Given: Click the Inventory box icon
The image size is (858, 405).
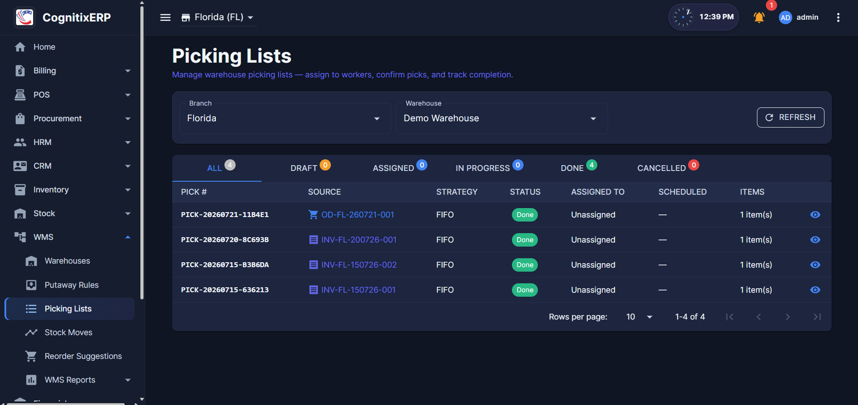Looking at the screenshot, I should pyautogui.click(x=20, y=190).
